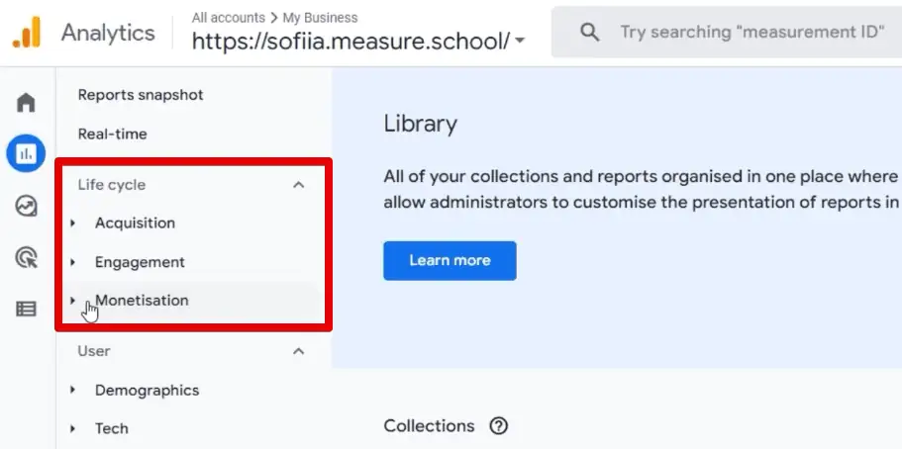This screenshot has height=449, width=902.
Task: Open the Advertising icon in sidebar
Action: pyautogui.click(x=26, y=258)
